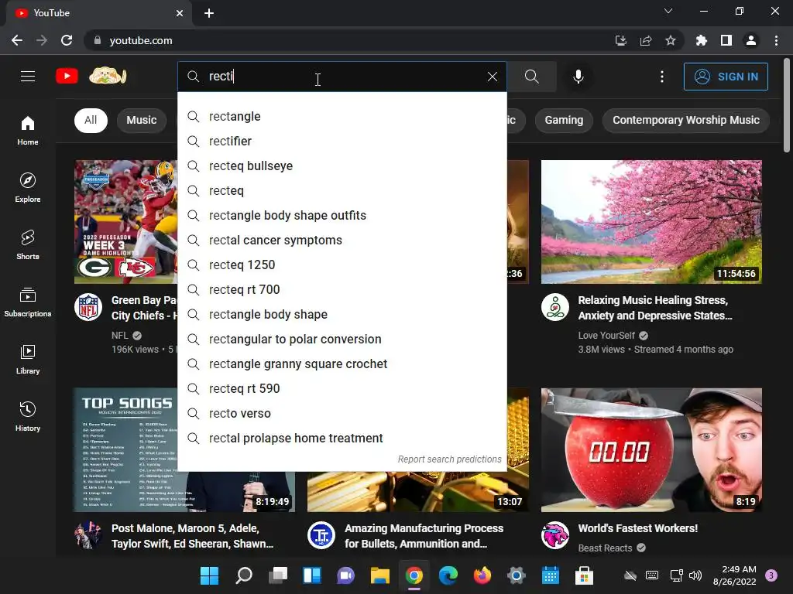Open History in the sidebar
The height and width of the screenshot is (594, 793).
pos(28,416)
